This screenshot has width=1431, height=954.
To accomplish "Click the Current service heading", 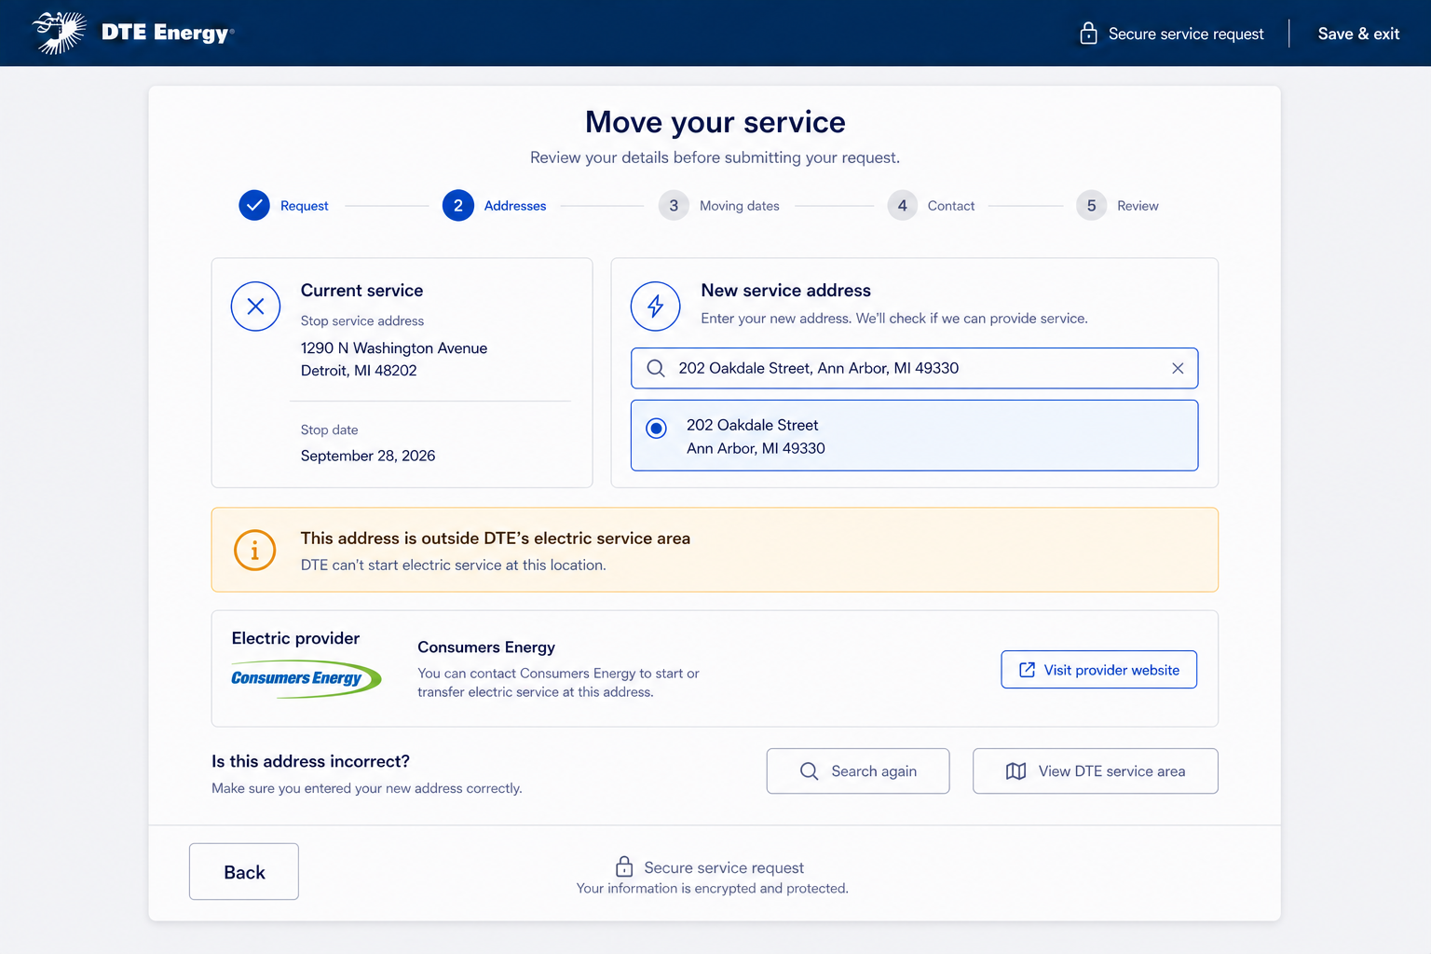I will pyautogui.click(x=361, y=291).
